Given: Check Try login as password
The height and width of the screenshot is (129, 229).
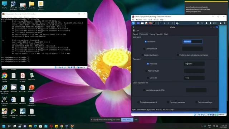Looking at the screenshot, I should point(138,102).
